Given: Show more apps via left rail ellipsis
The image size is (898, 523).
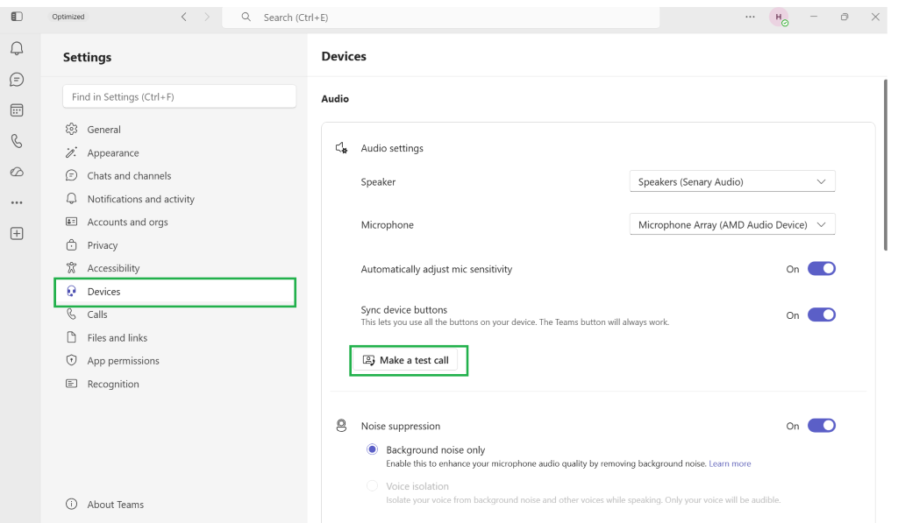Looking at the screenshot, I should pos(17,202).
